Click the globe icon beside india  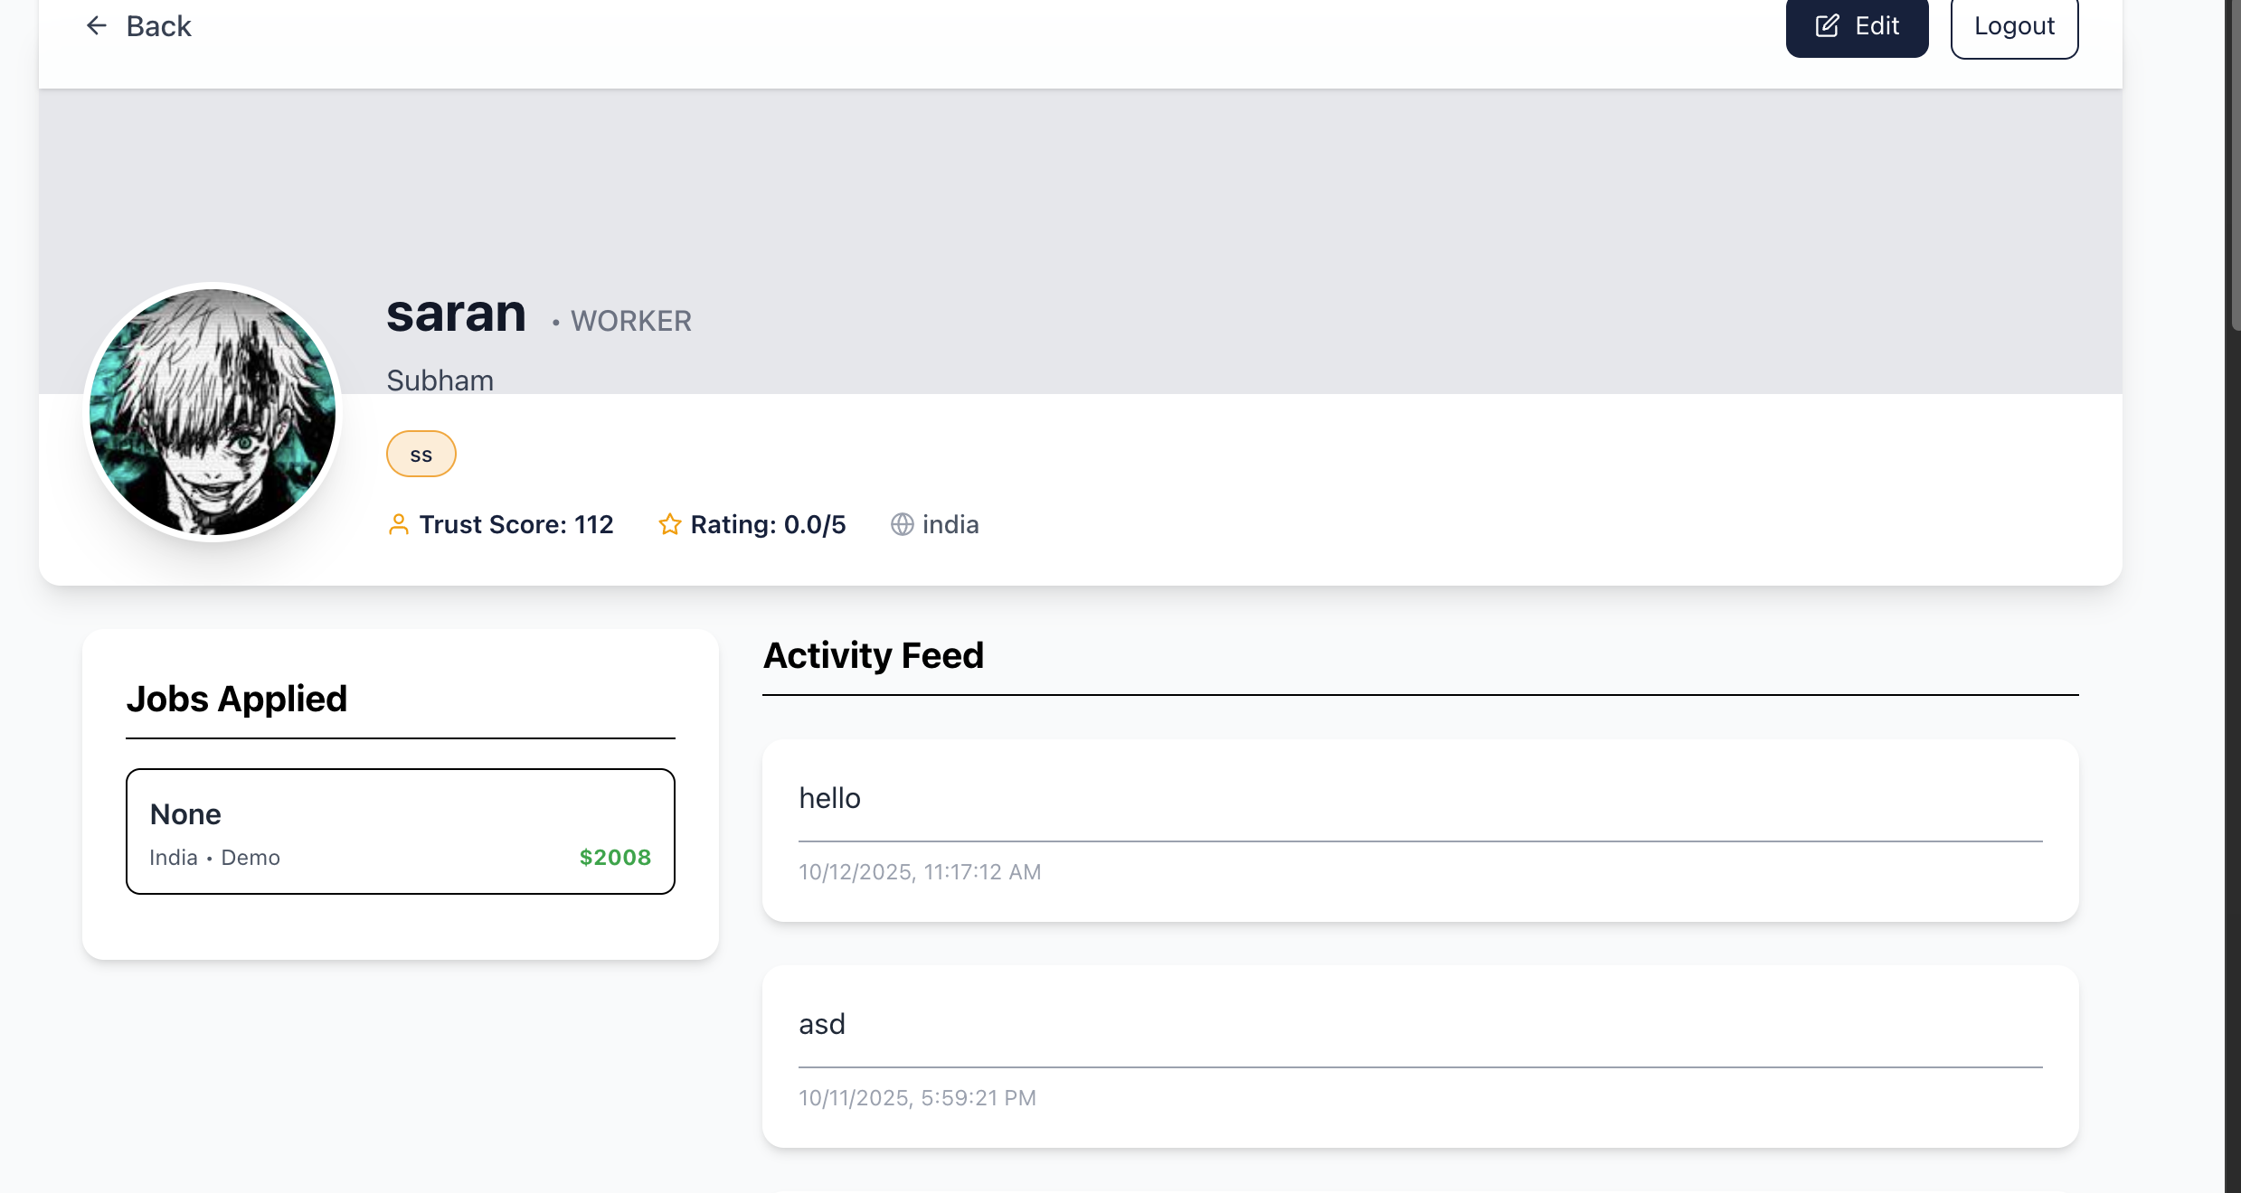click(x=902, y=524)
